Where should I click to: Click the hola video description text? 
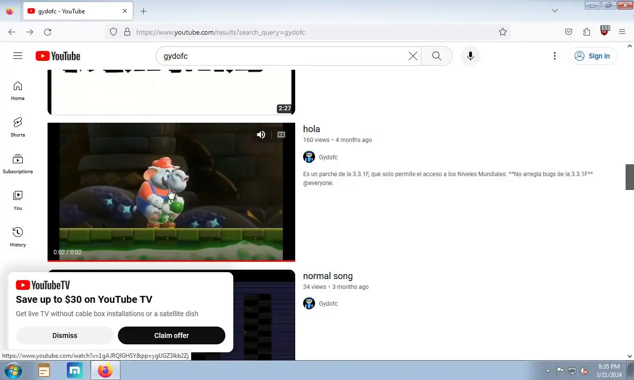(x=448, y=179)
